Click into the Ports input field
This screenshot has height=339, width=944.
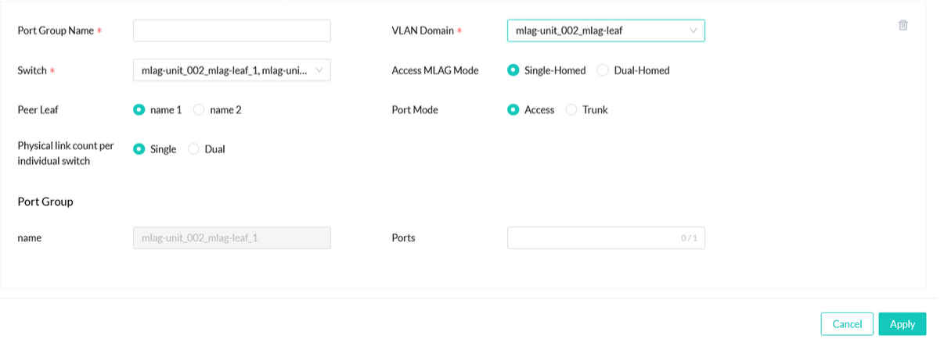(x=595, y=237)
